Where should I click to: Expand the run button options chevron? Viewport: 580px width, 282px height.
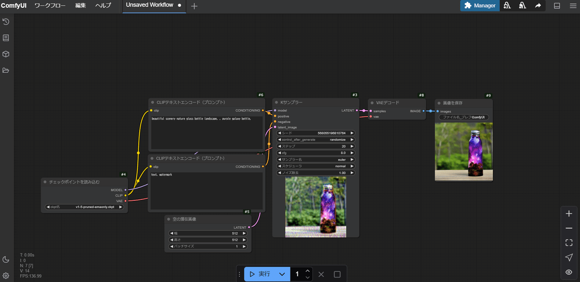tap(282, 274)
